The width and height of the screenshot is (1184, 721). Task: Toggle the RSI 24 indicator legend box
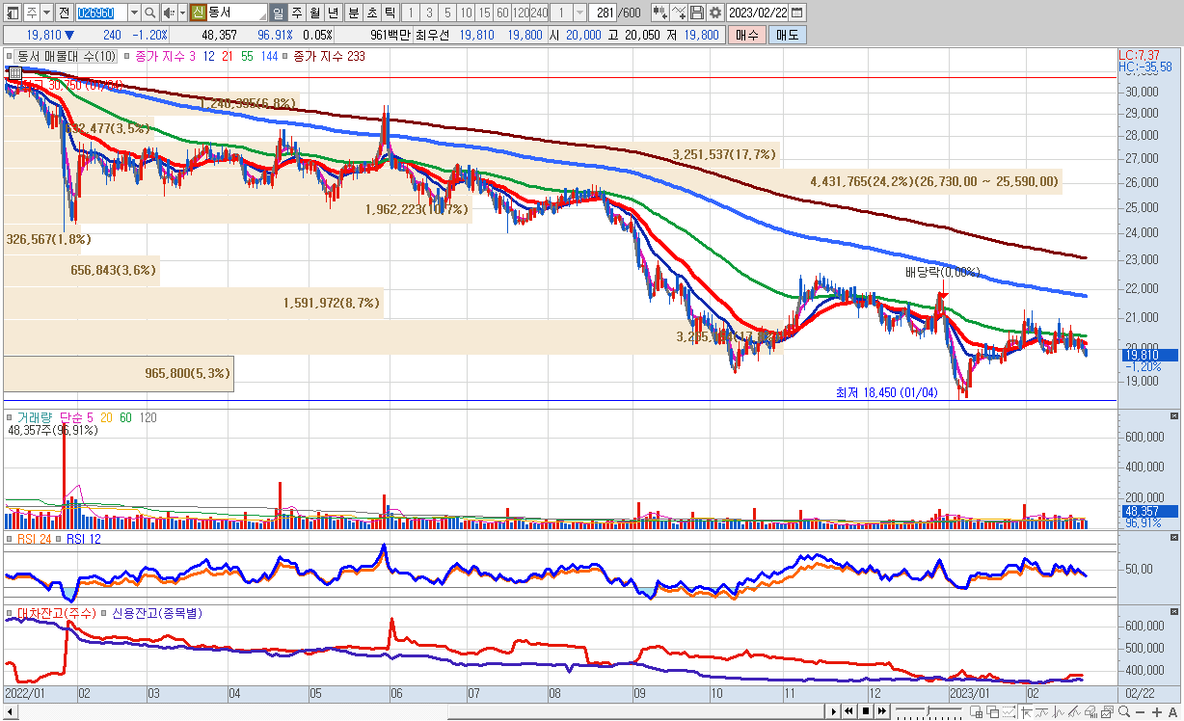[10, 539]
